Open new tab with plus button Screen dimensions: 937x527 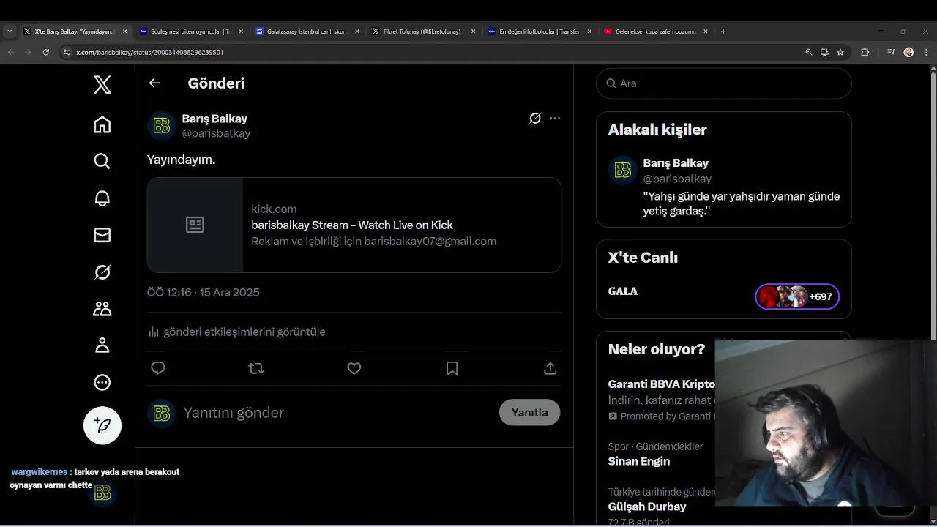tap(723, 31)
